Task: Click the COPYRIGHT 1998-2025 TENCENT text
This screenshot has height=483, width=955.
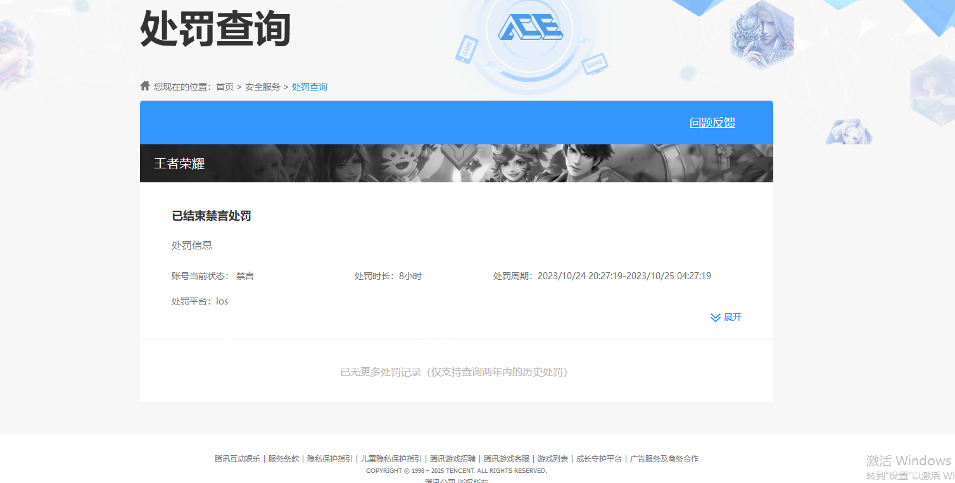Action: (x=457, y=471)
